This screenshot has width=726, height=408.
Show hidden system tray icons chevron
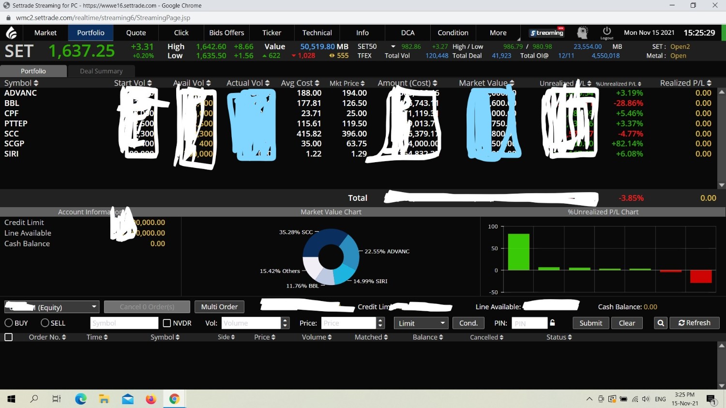[x=589, y=399]
